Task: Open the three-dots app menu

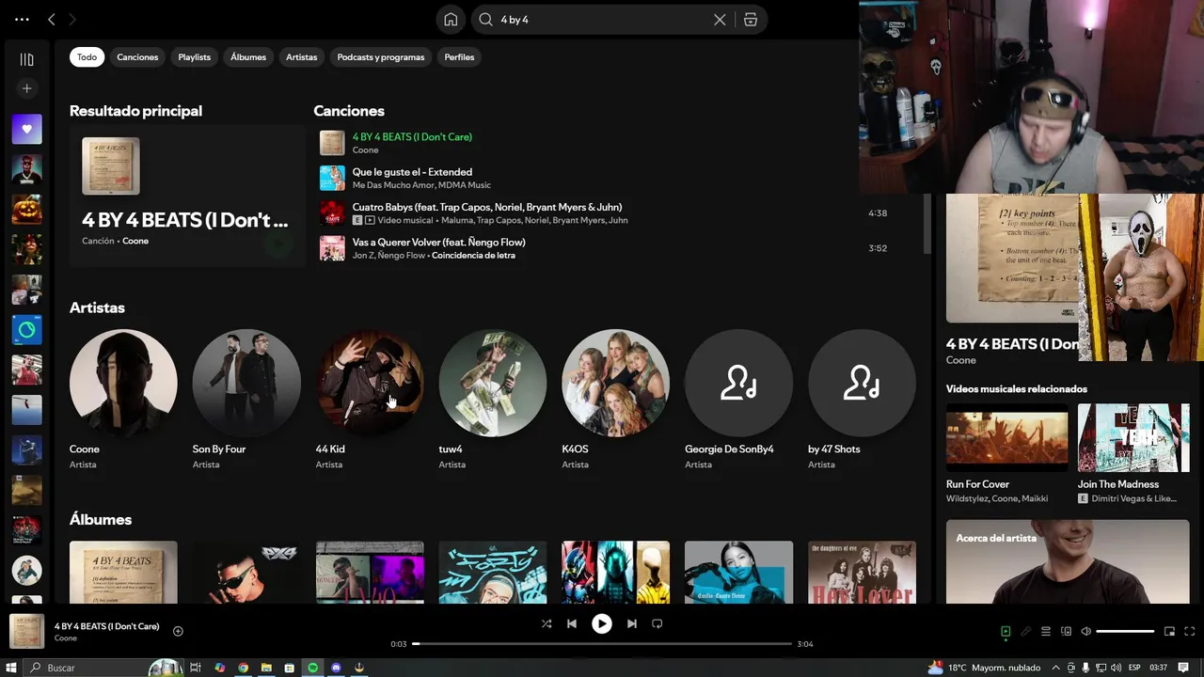Action: [22, 19]
